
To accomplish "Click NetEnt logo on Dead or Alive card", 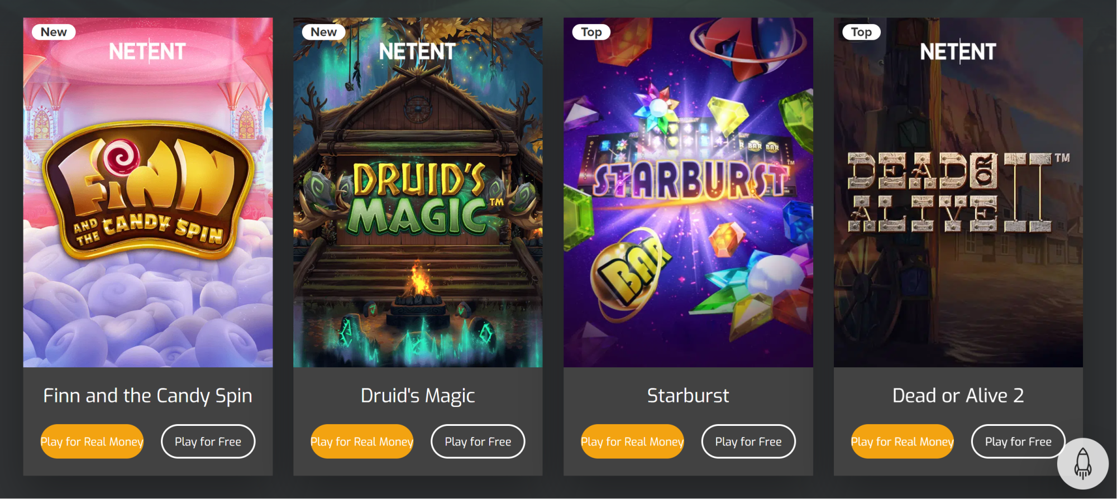I will [x=958, y=51].
